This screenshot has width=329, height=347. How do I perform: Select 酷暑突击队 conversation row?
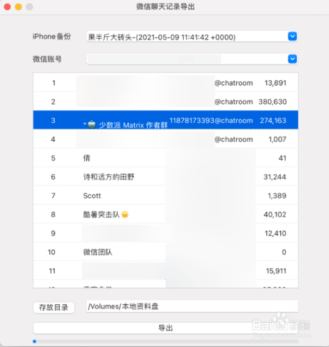166,214
